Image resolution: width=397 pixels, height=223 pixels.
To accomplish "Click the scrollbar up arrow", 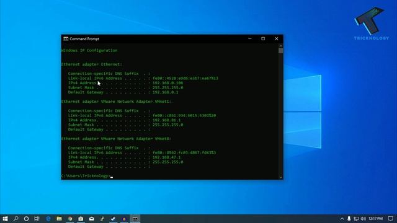I will tap(280, 46).
